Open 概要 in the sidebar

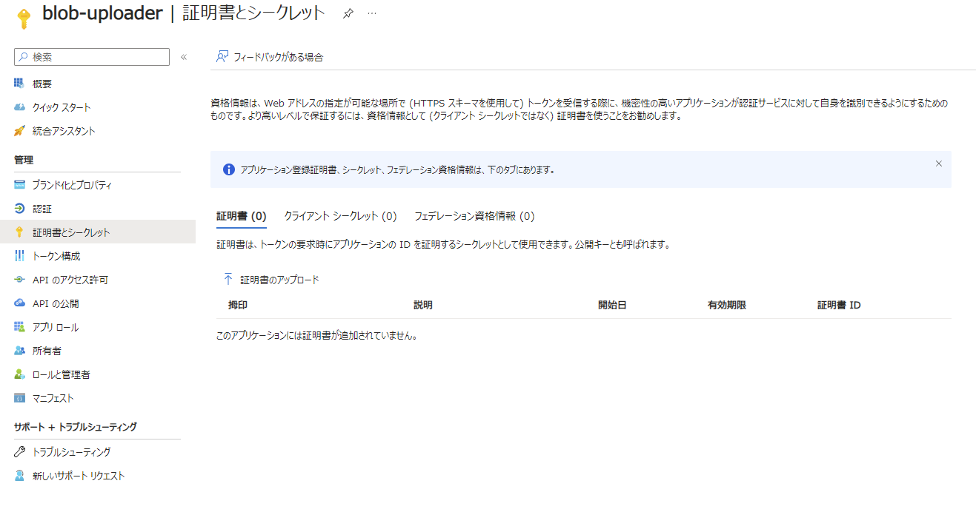42,84
